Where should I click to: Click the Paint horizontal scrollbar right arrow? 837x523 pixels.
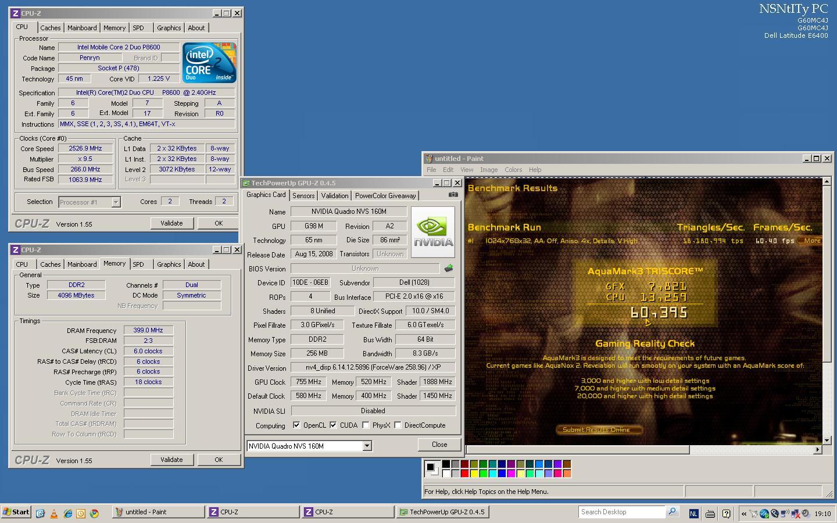(817, 449)
